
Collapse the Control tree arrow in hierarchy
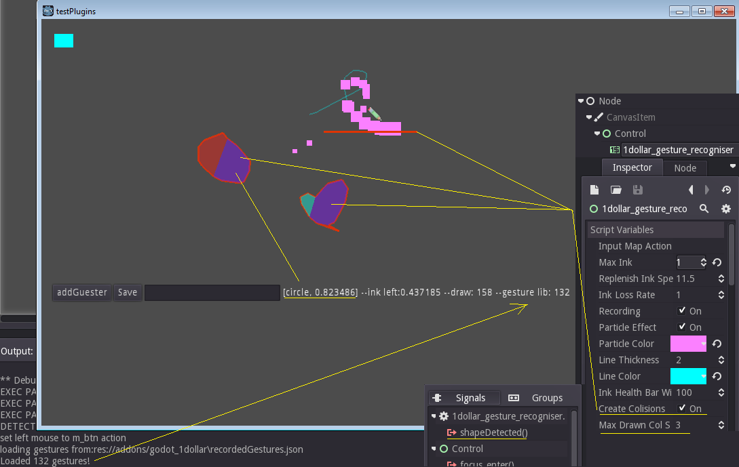597,134
